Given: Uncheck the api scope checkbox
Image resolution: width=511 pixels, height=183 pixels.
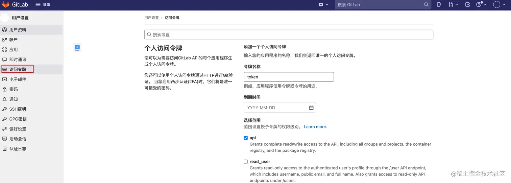Looking at the screenshot, I should (246, 138).
